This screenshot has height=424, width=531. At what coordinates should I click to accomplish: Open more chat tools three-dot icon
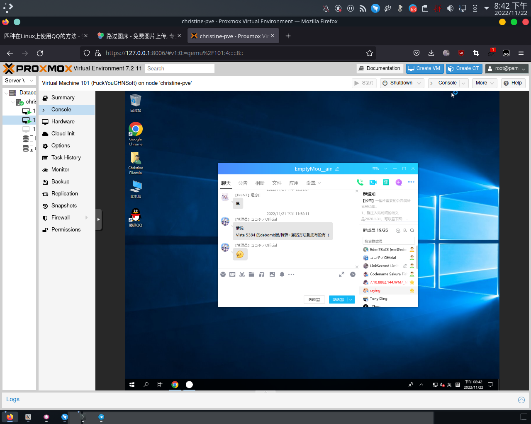click(x=291, y=275)
